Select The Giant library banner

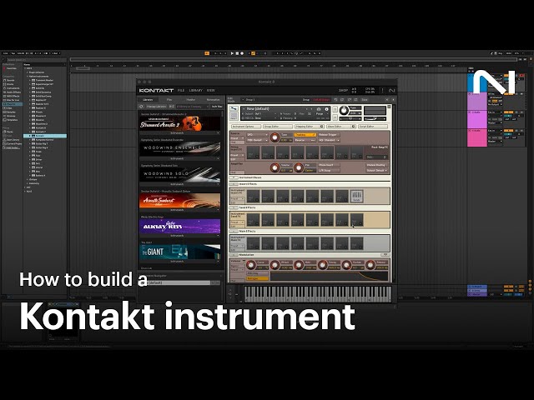(180, 252)
